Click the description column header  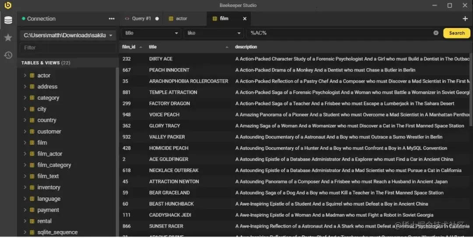click(246, 47)
